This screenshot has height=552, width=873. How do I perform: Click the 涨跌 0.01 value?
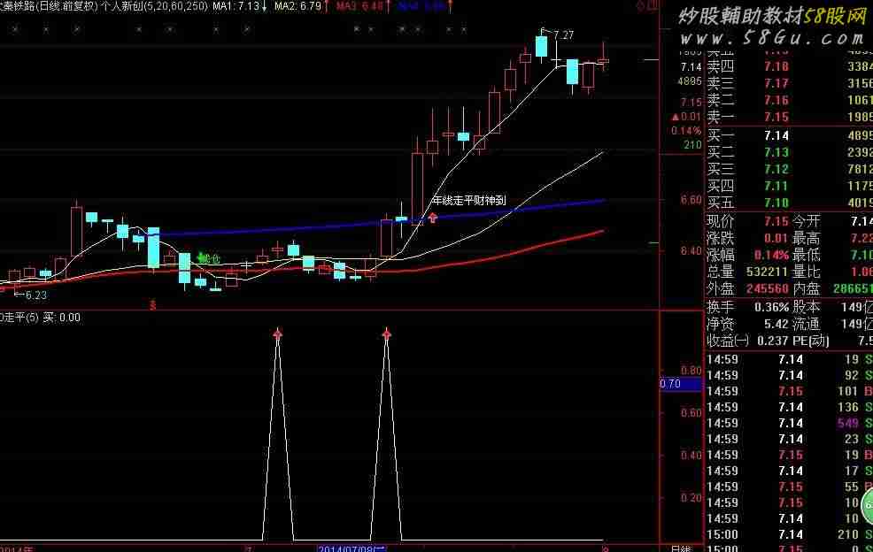(x=776, y=238)
